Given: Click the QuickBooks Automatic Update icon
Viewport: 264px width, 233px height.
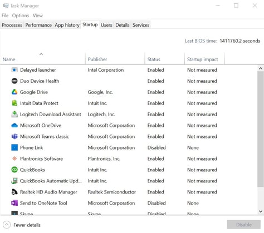Looking at the screenshot, I should point(14,181).
